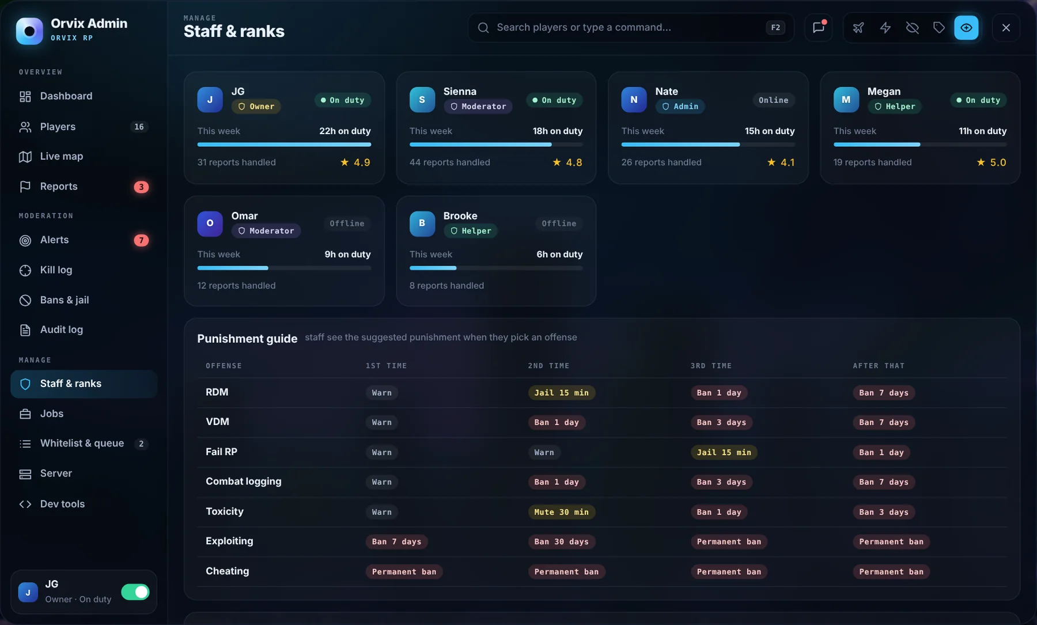
Task: Close the admin panel with X
Action: click(x=1006, y=28)
